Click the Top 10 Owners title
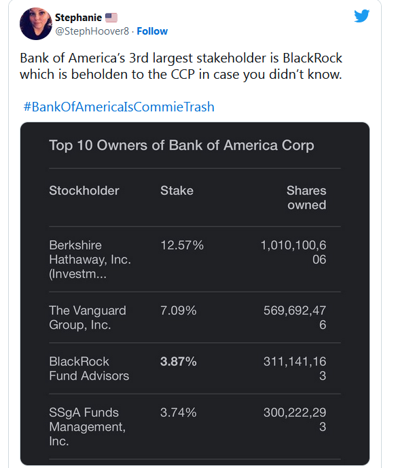The image size is (396, 468). (181, 145)
